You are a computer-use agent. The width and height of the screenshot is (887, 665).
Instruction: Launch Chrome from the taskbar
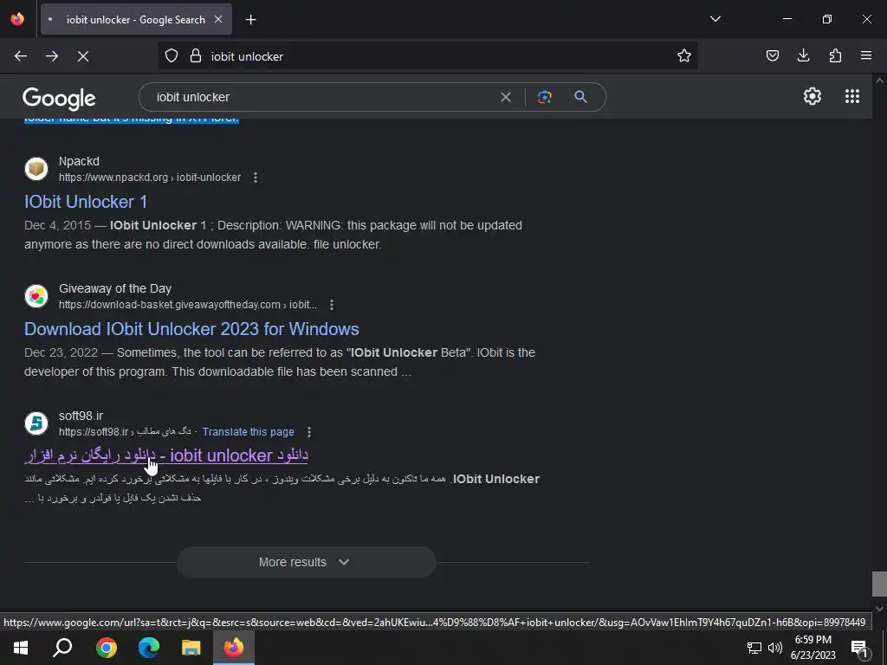(106, 648)
